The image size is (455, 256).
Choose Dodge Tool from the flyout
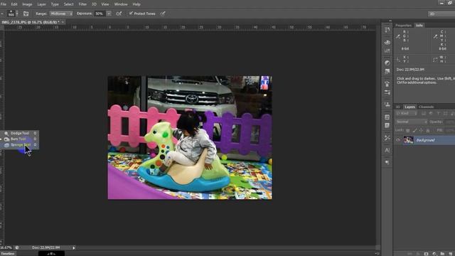(19, 133)
